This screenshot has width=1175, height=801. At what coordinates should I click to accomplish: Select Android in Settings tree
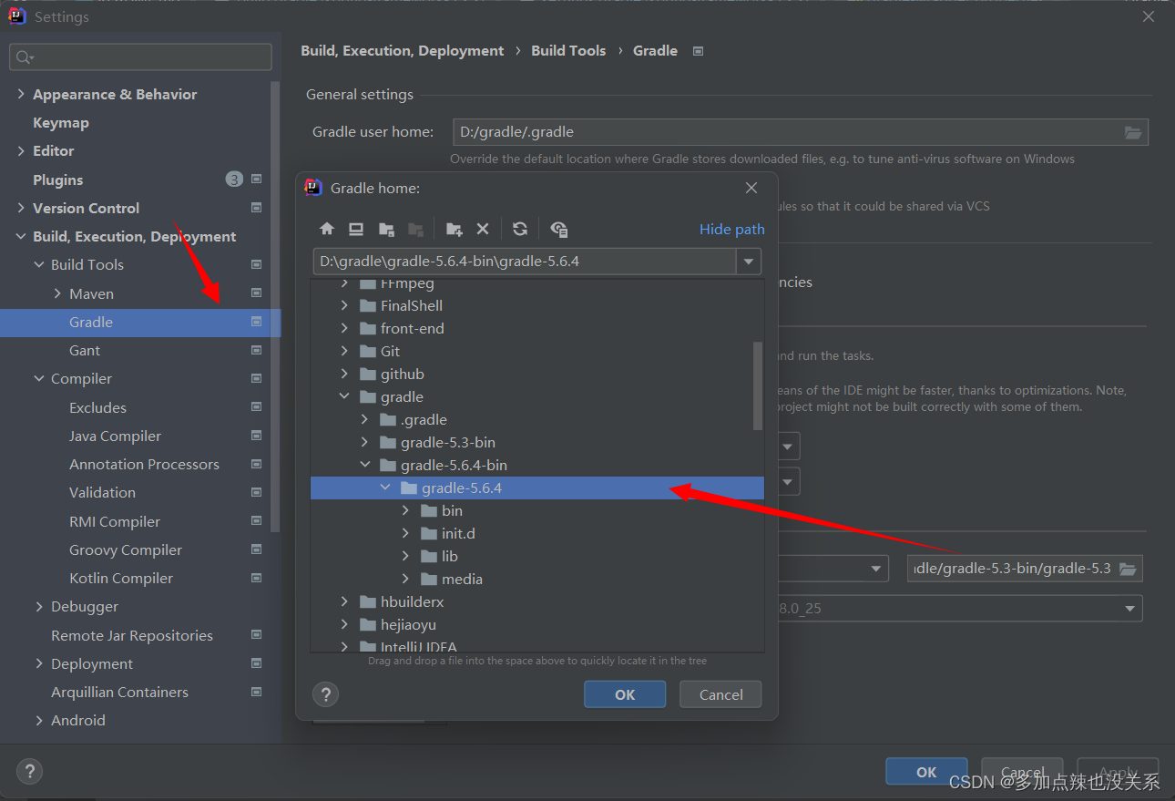pyautogui.click(x=78, y=720)
